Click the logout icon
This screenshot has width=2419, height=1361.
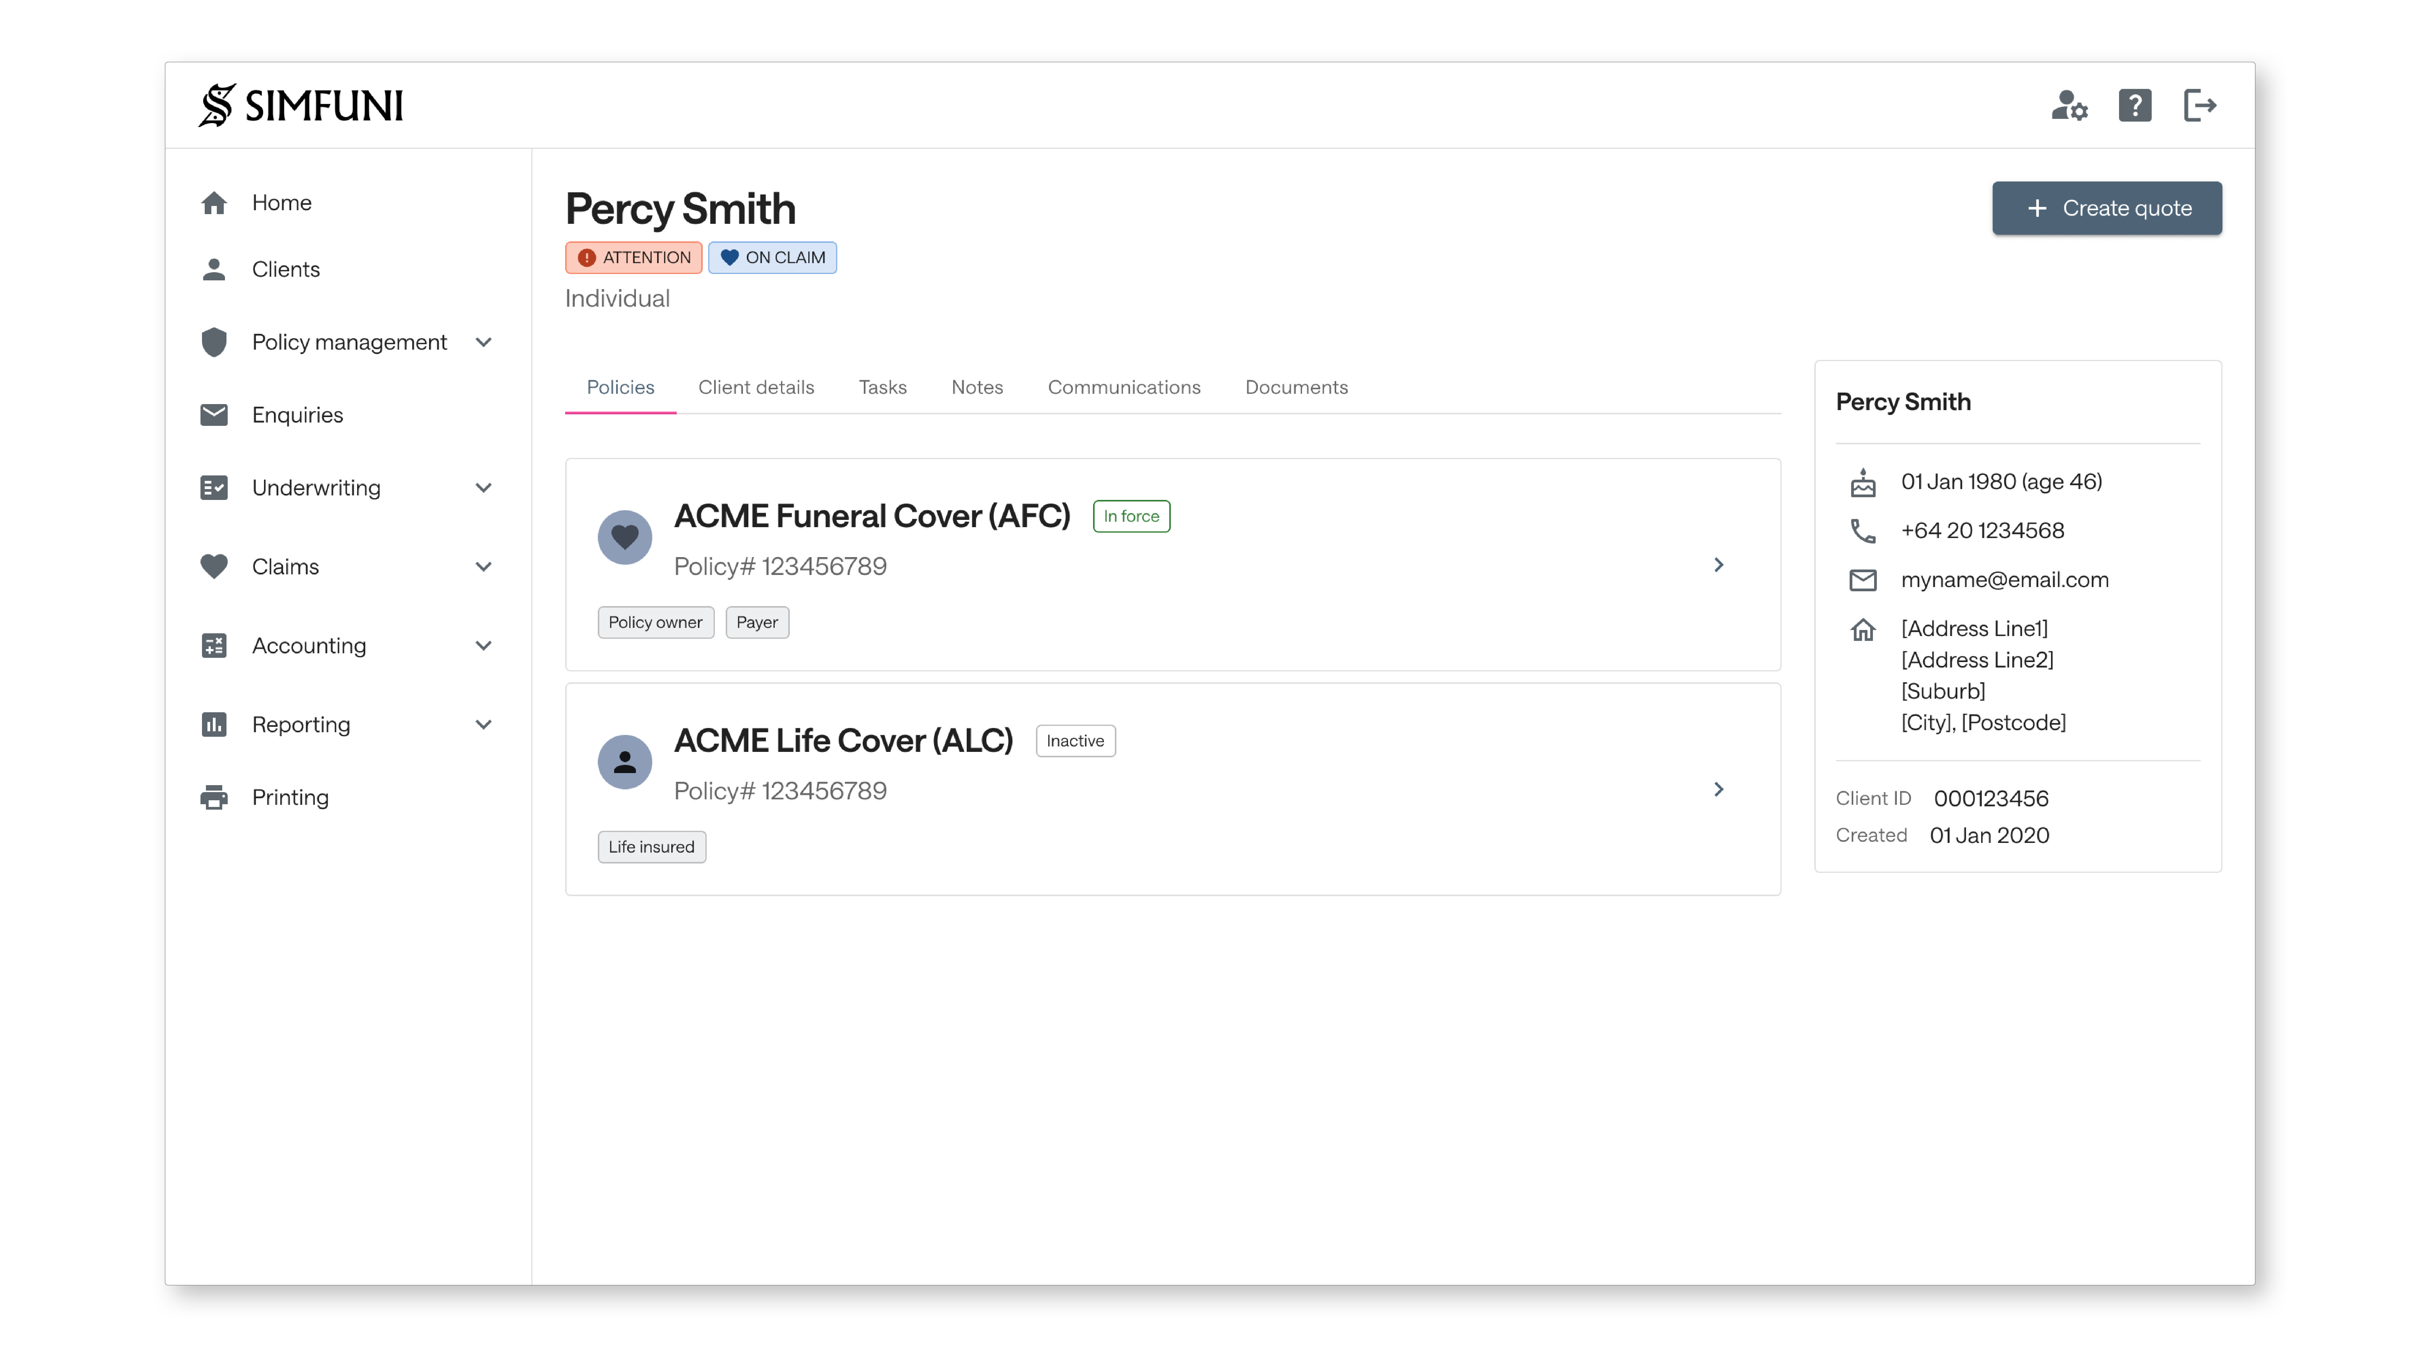coord(2199,105)
